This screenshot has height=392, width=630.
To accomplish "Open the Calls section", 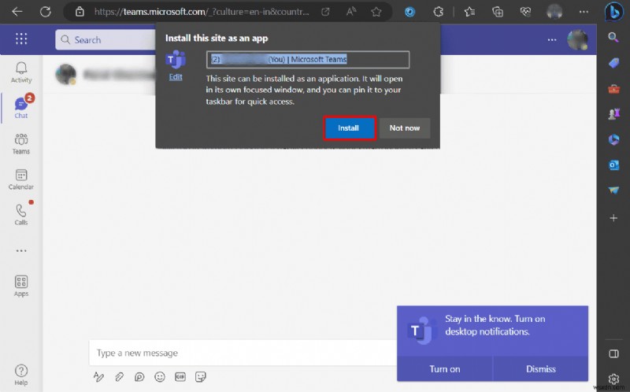I will click(21, 214).
